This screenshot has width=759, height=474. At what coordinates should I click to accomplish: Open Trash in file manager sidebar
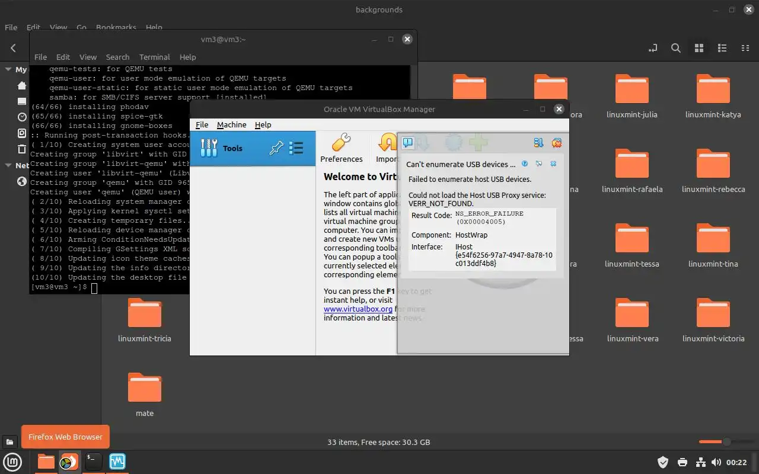(x=22, y=149)
